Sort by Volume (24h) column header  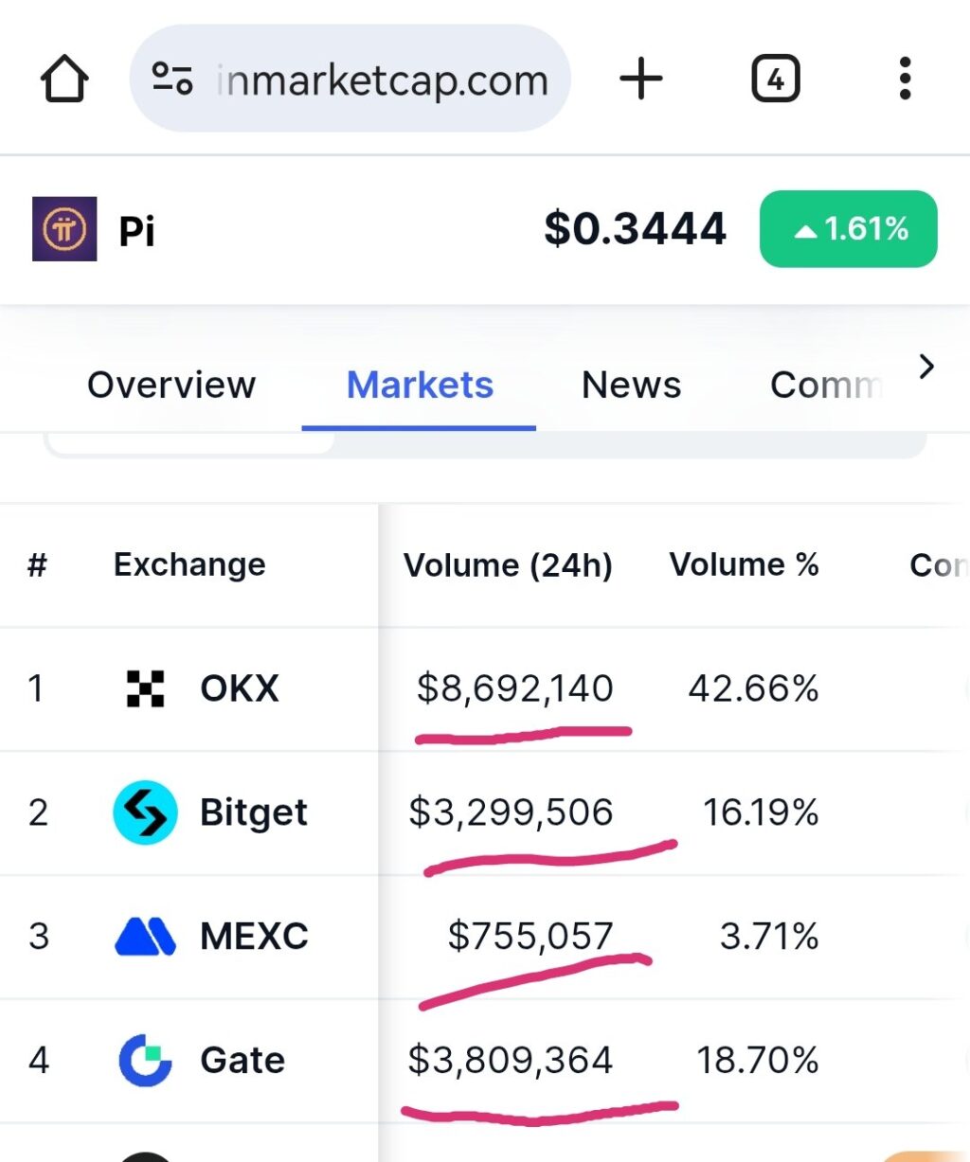coord(508,565)
